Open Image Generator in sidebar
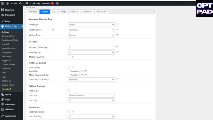 [x=9, y=48]
